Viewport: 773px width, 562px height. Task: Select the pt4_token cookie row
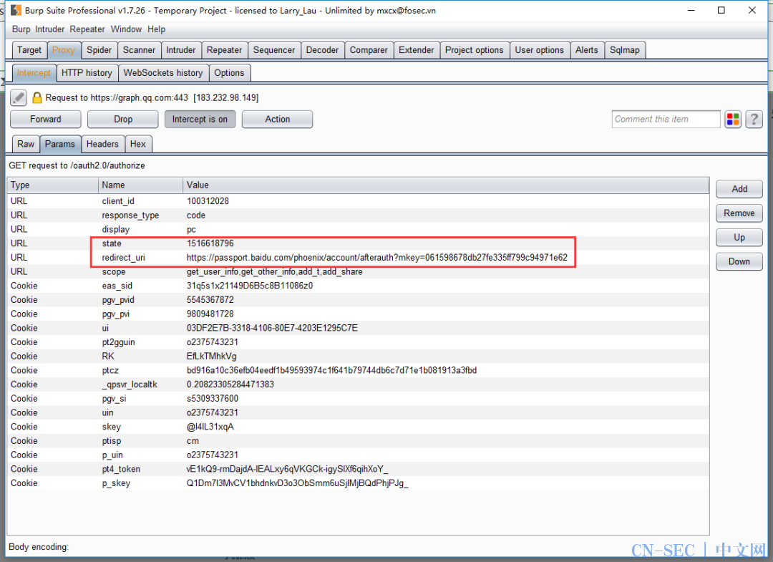(x=359, y=469)
